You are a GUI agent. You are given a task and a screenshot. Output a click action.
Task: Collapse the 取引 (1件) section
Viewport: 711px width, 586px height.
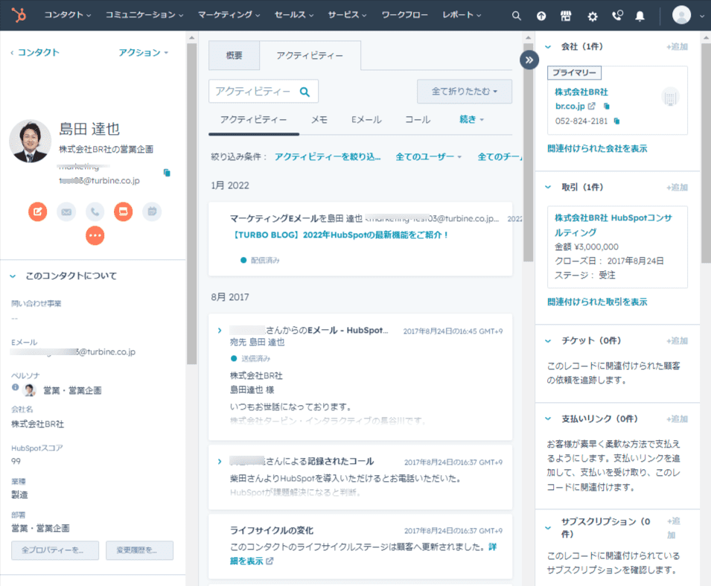[548, 187]
